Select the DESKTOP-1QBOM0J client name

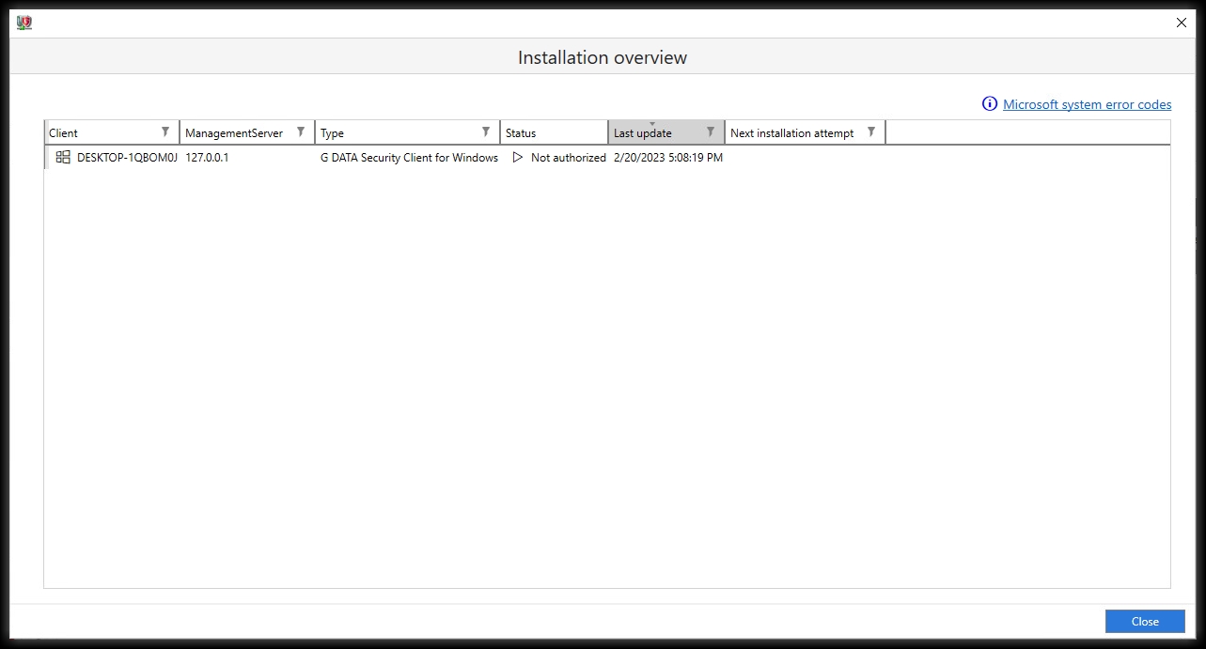127,158
